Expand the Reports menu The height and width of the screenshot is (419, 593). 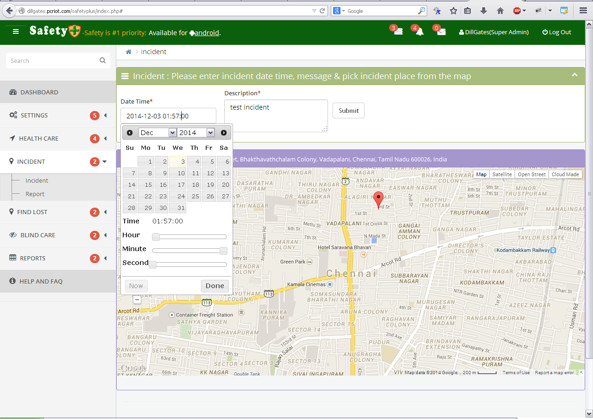pos(57,258)
